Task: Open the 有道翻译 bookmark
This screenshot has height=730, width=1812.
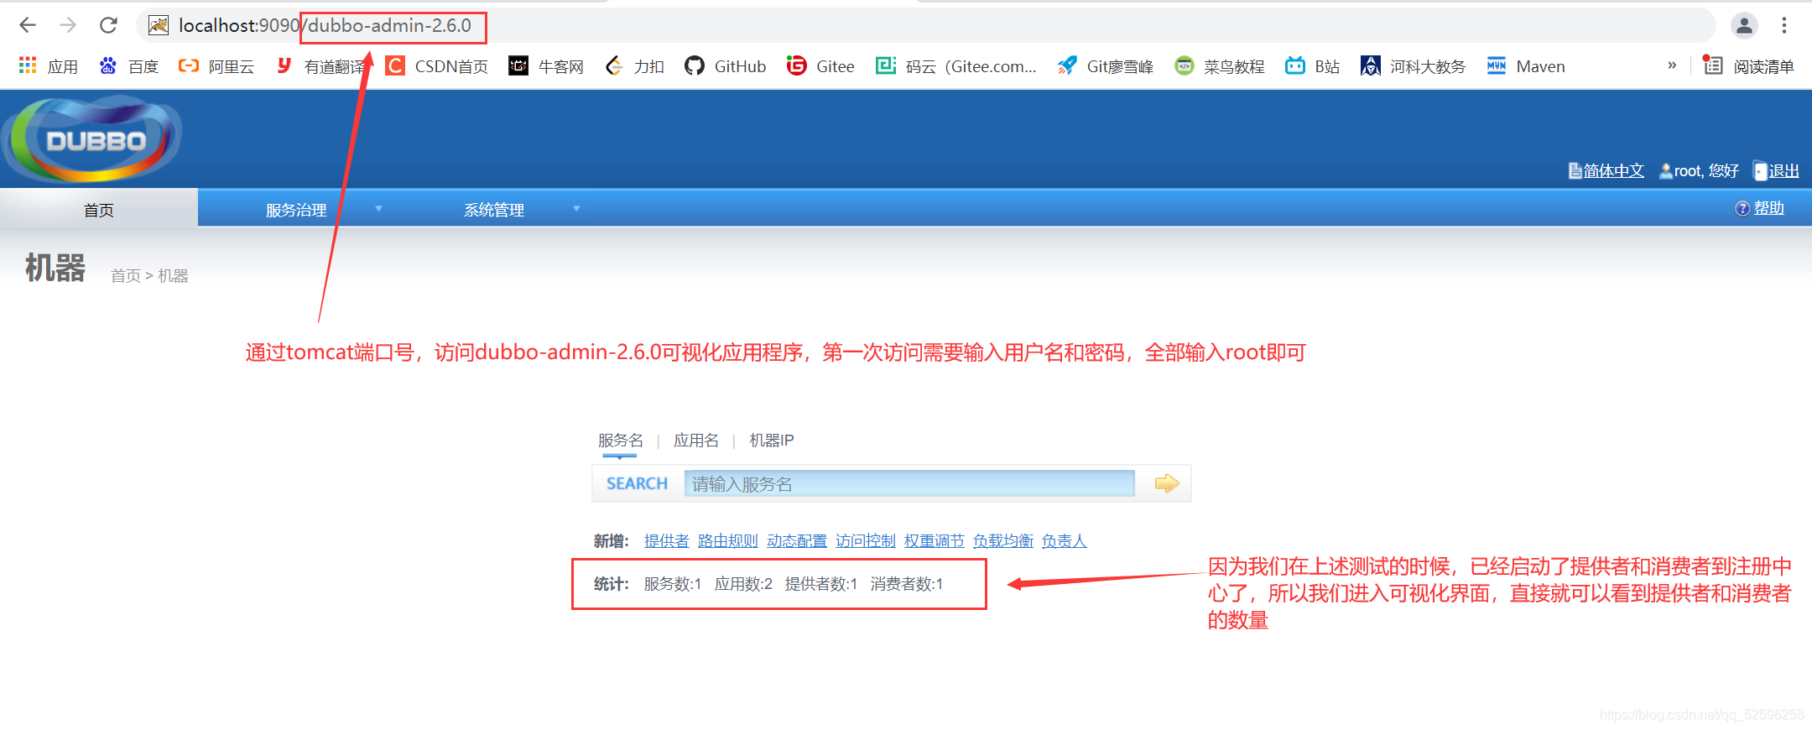Action: click(321, 65)
